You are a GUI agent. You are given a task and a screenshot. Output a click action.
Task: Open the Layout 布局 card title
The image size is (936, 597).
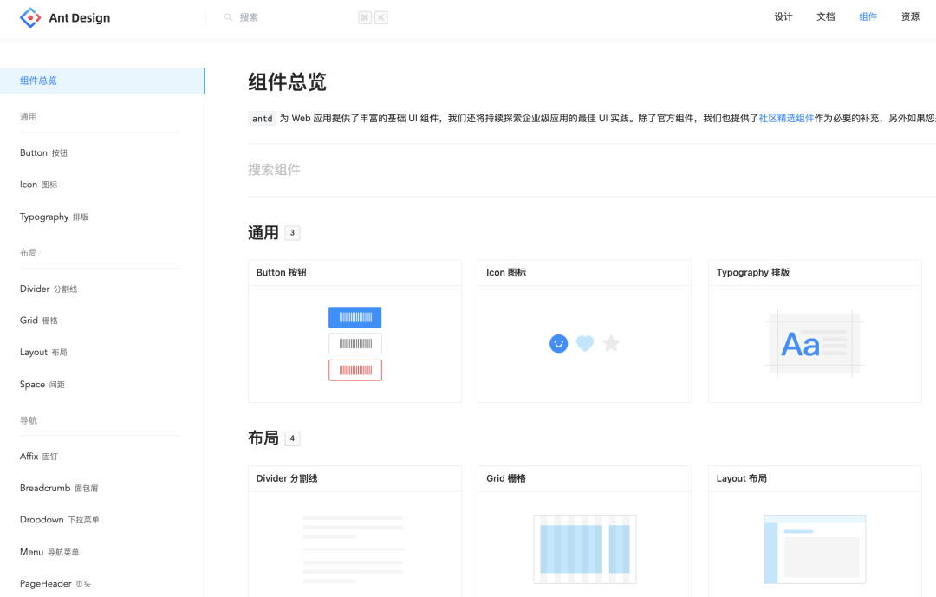coord(741,478)
